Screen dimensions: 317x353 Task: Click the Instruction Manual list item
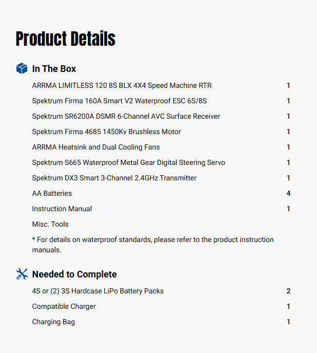click(x=62, y=209)
